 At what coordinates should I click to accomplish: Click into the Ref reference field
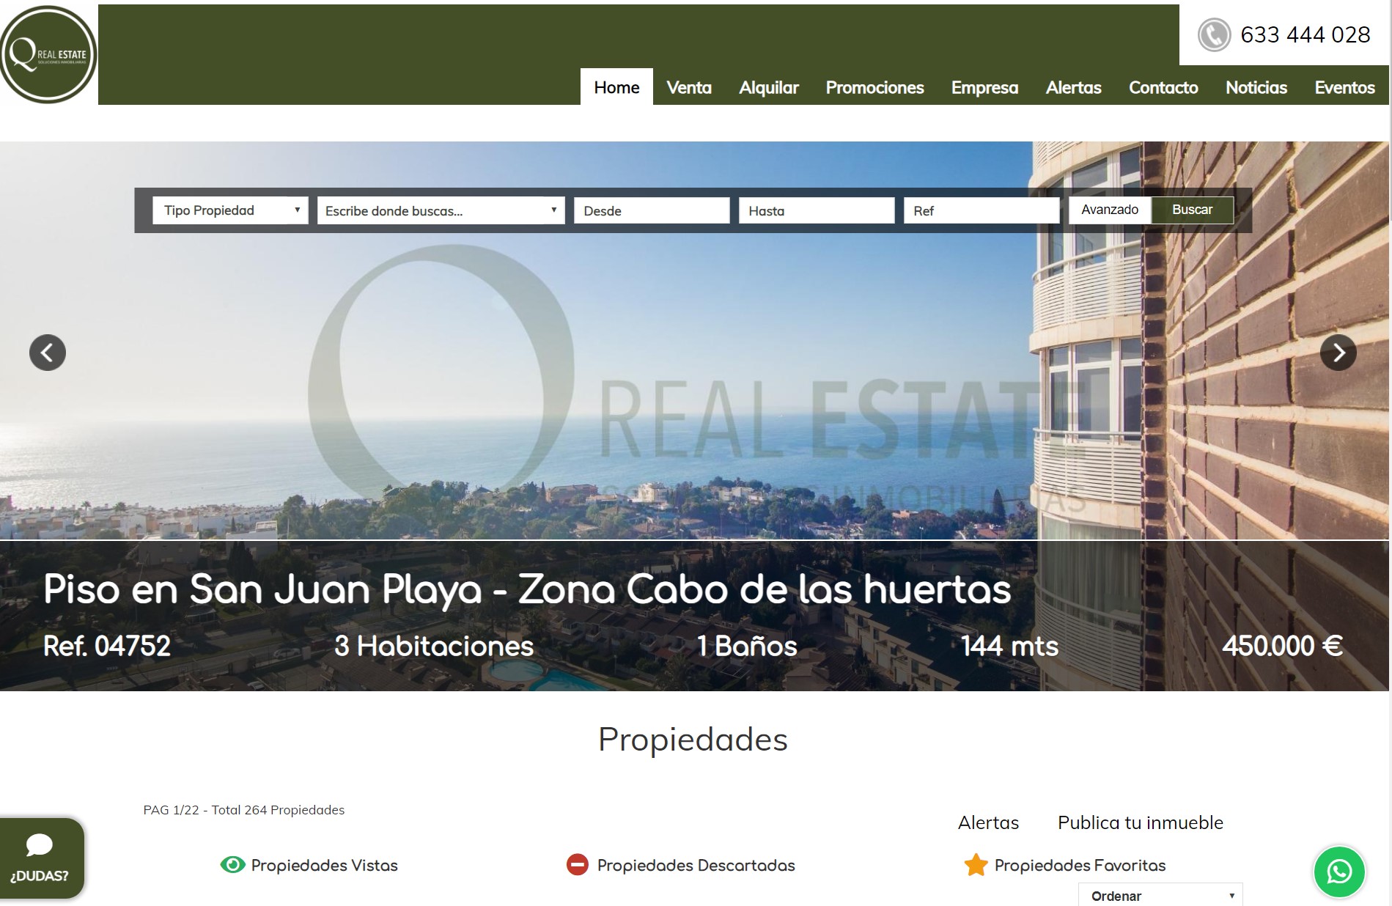[981, 210]
